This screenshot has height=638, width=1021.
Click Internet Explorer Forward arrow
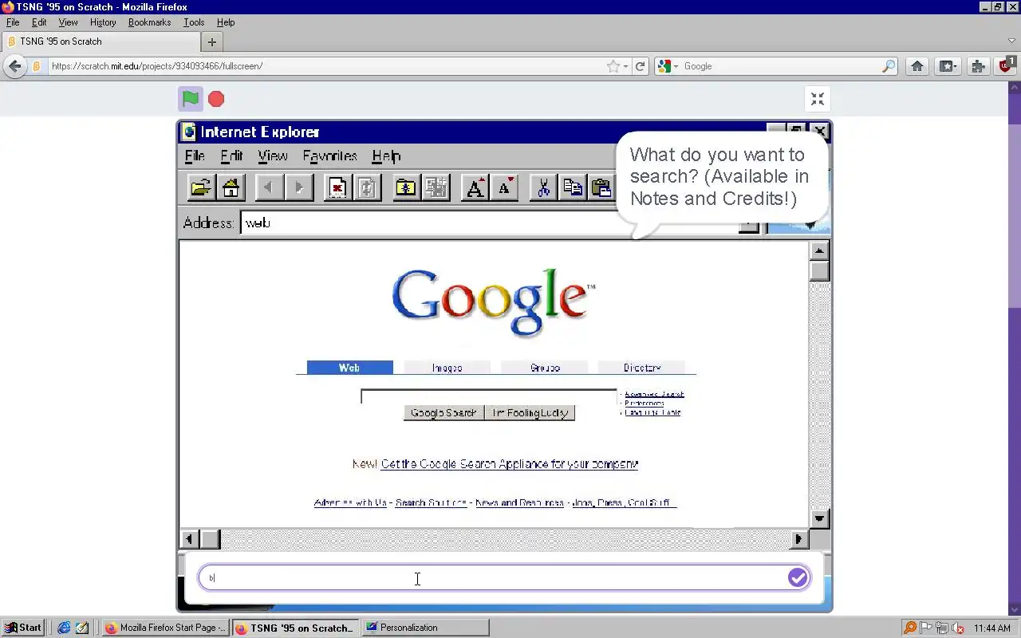[299, 188]
